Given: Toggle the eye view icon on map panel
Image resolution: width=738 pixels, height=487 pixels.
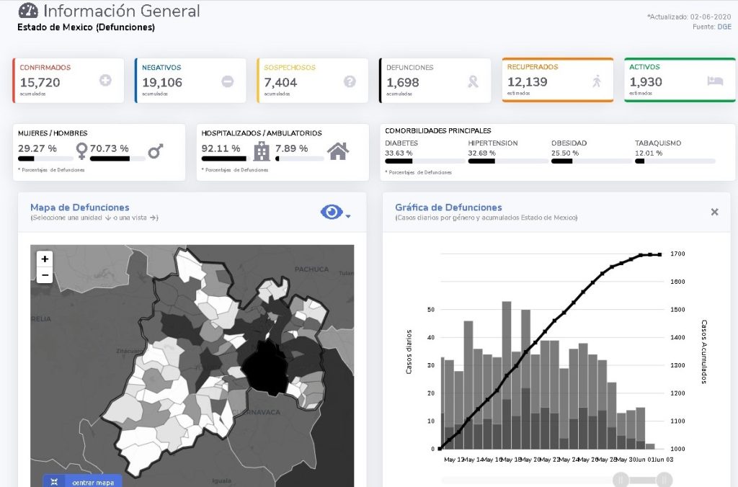Looking at the screenshot, I should point(331,212).
